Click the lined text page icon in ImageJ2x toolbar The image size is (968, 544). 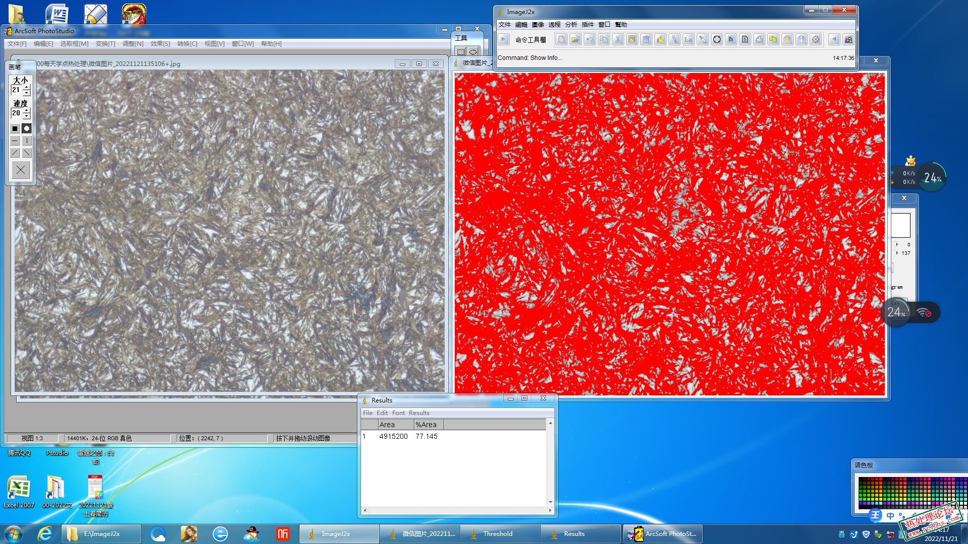tap(745, 39)
